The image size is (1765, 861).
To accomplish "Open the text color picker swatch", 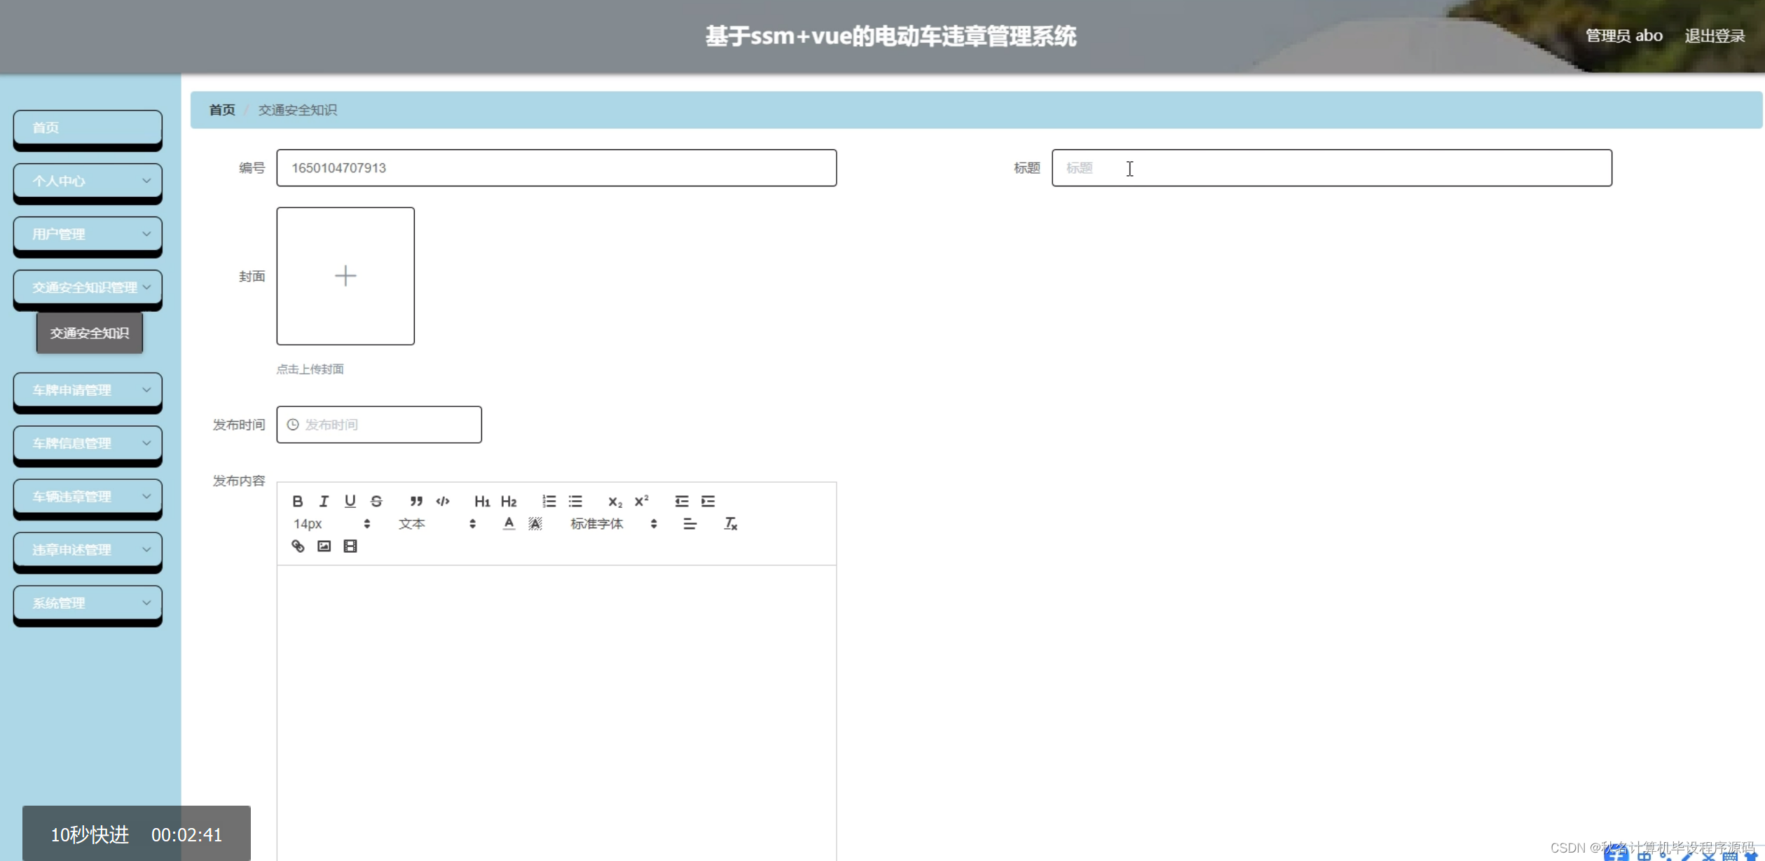I will pos(509,523).
